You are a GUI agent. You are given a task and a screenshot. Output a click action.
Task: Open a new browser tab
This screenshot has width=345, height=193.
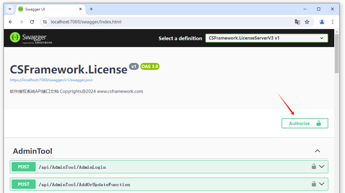point(91,9)
